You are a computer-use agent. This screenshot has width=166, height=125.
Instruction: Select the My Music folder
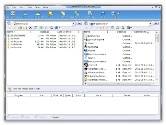click(x=15, y=39)
